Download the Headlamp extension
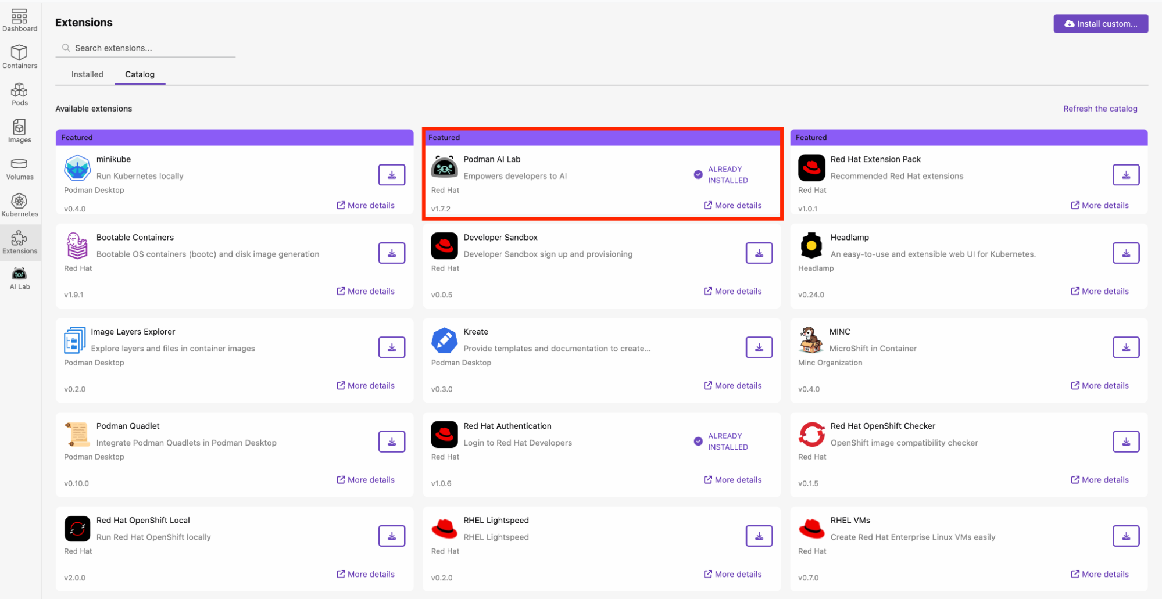The width and height of the screenshot is (1162, 599). (1125, 253)
